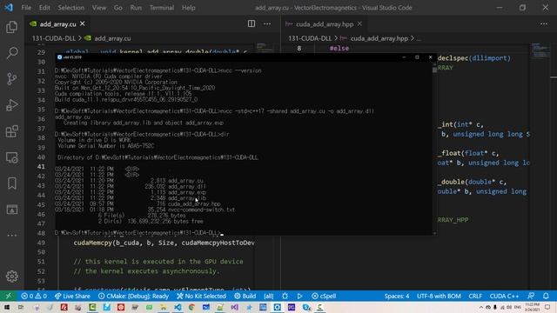The width and height of the screenshot is (557, 313).
Task: Click the feedback icon in status bar
Action: [531, 296]
